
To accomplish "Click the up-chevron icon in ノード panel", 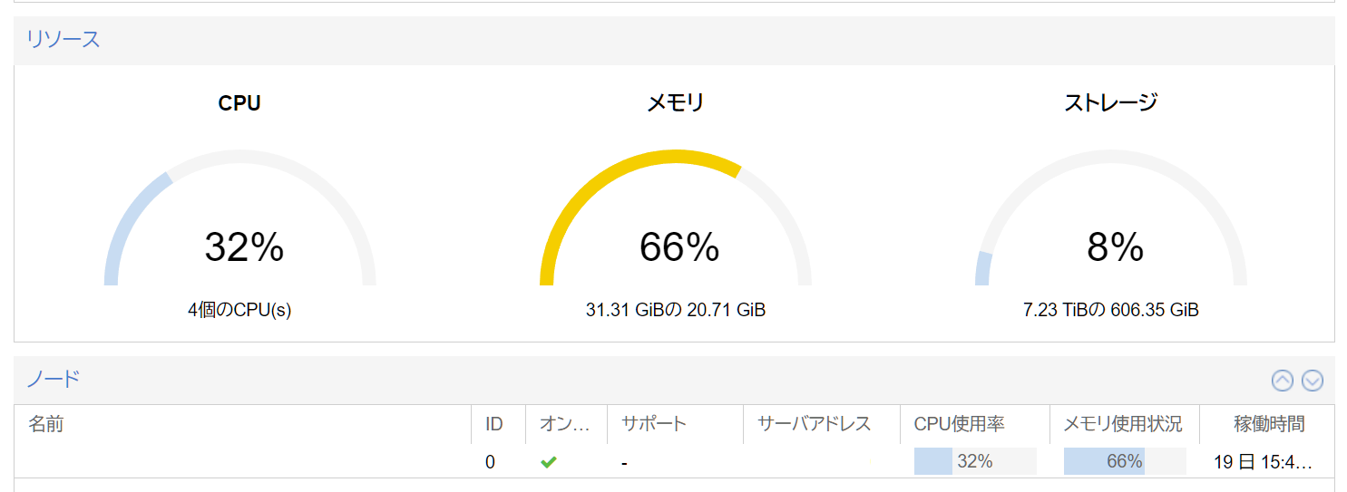I will tap(1282, 381).
